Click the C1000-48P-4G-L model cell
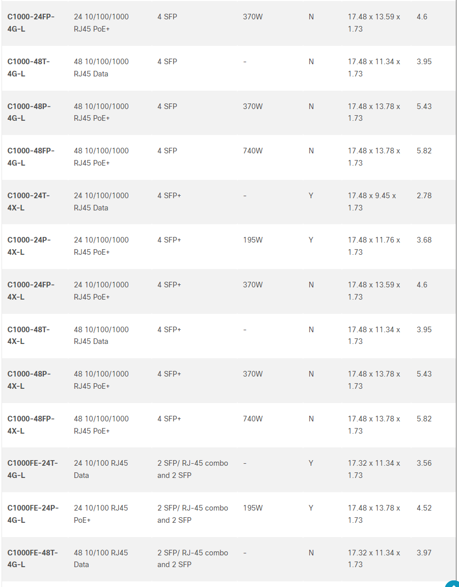459x587 pixels. pos(29,112)
